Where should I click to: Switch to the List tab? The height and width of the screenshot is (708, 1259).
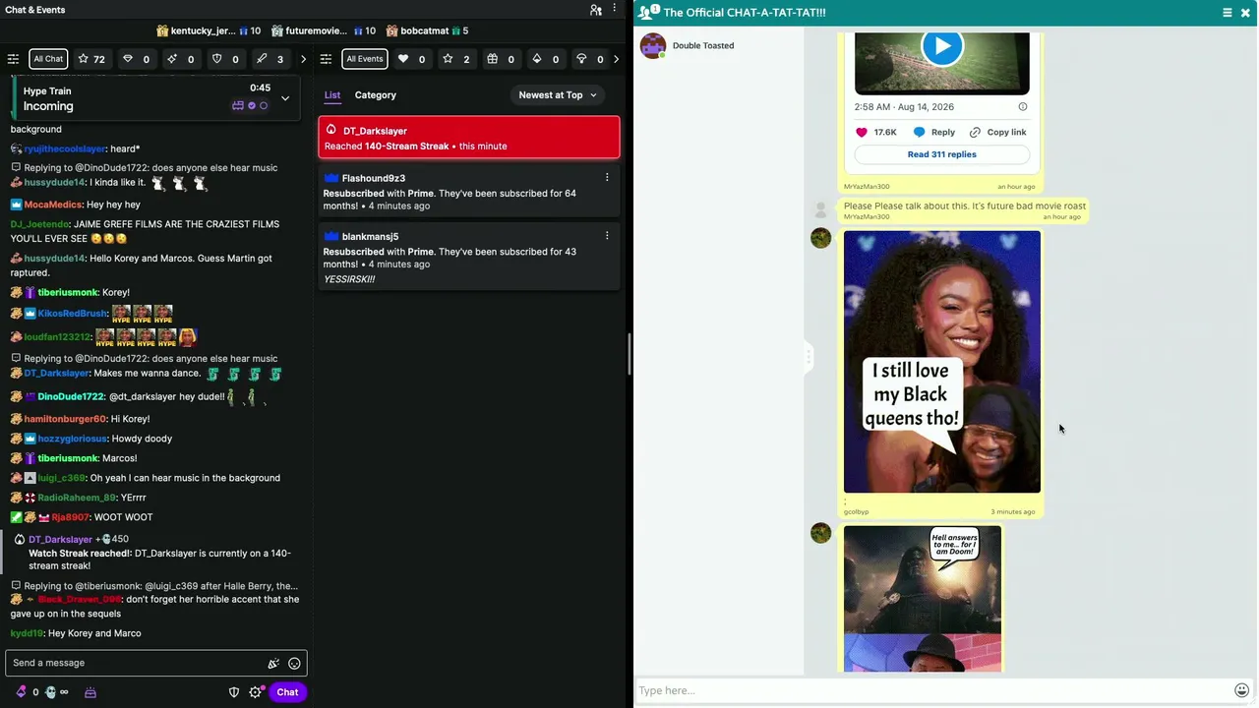click(332, 95)
